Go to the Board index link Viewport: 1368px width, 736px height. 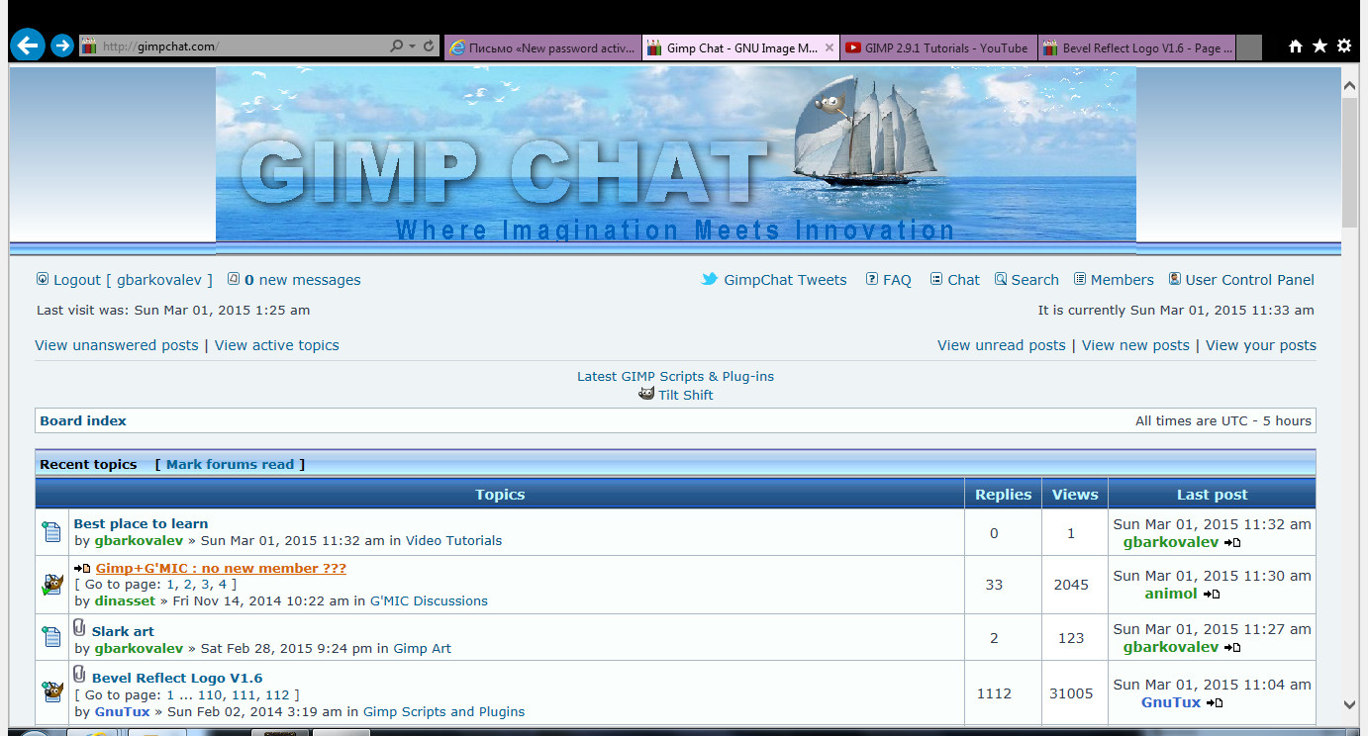(83, 420)
